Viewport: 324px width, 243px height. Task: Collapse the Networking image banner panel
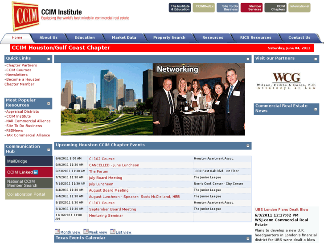248,59
